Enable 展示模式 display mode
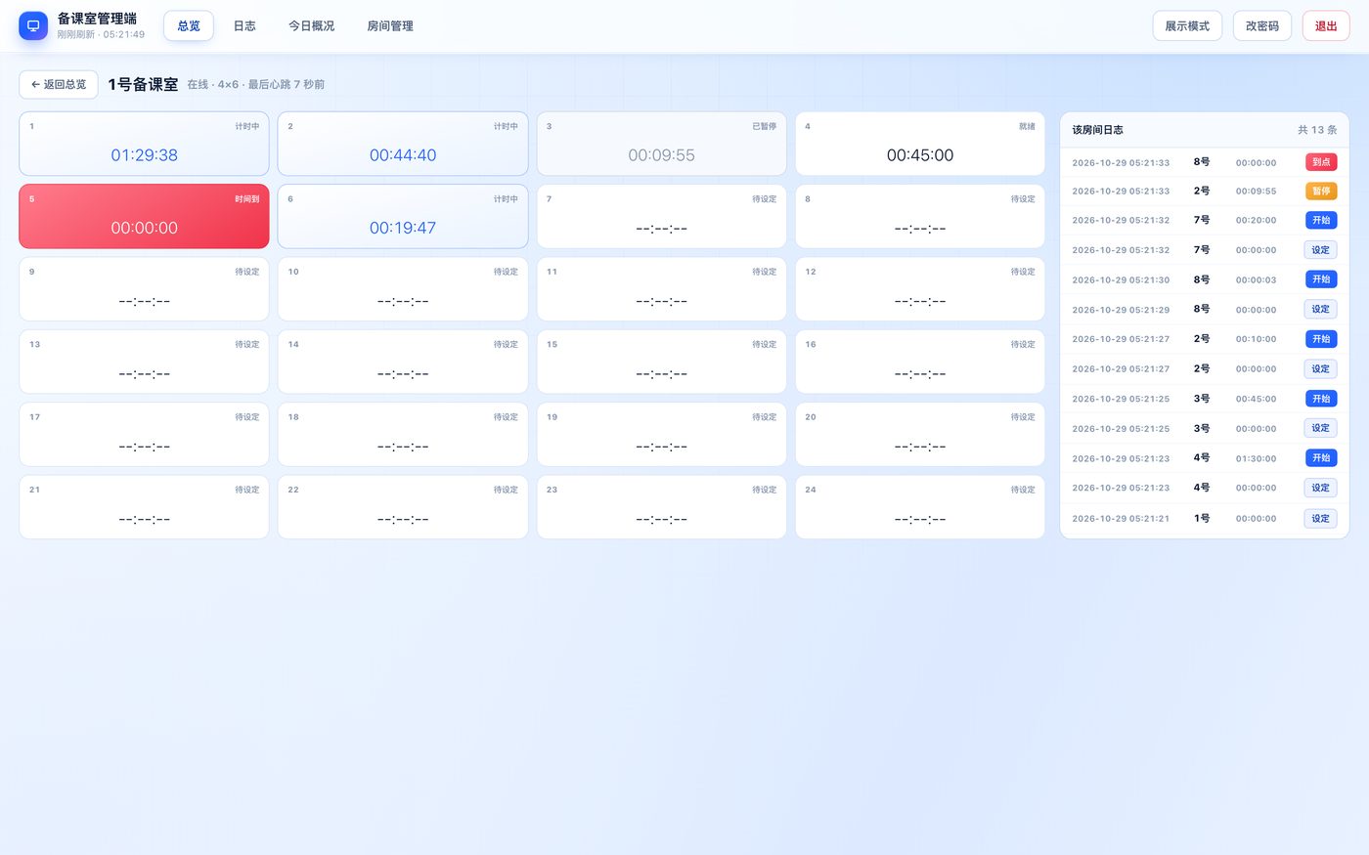Screen dimensions: 1369x855 1187,26
